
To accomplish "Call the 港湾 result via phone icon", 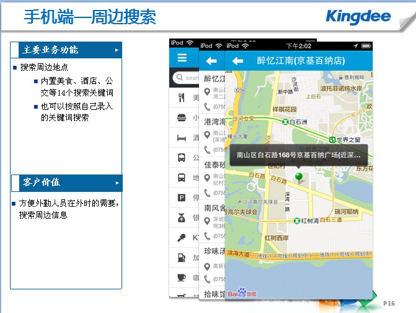I will (x=207, y=150).
